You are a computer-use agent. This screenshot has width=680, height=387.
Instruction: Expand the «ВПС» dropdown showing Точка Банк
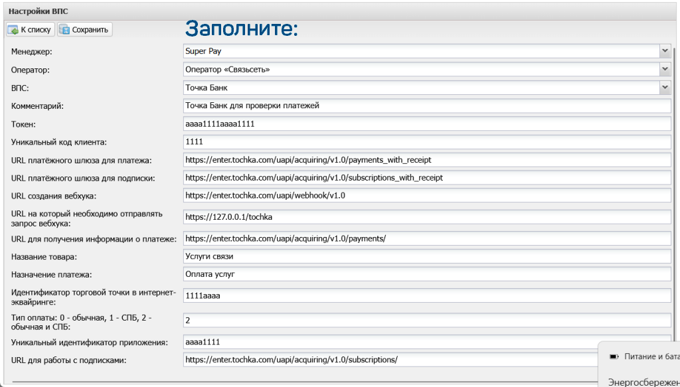coord(665,88)
